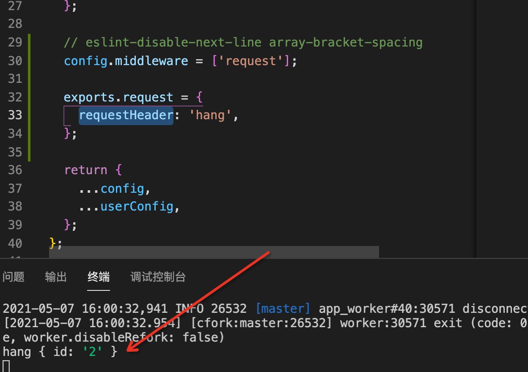Click the editor horizontal scrollbar thumb

click(214, 252)
